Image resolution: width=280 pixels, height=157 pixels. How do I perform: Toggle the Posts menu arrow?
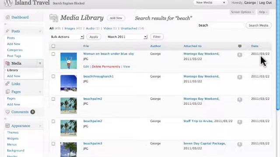(x=40, y=31)
